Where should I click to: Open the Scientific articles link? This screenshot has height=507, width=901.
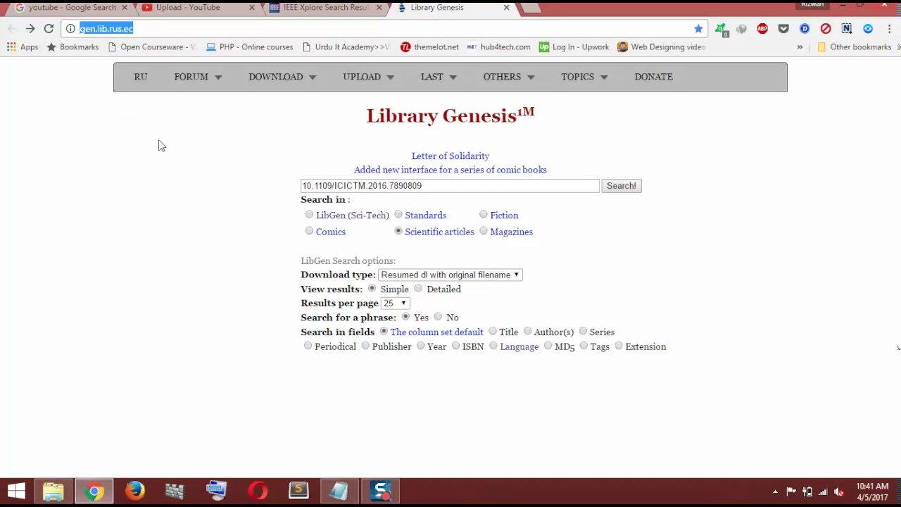(x=439, y=232)
